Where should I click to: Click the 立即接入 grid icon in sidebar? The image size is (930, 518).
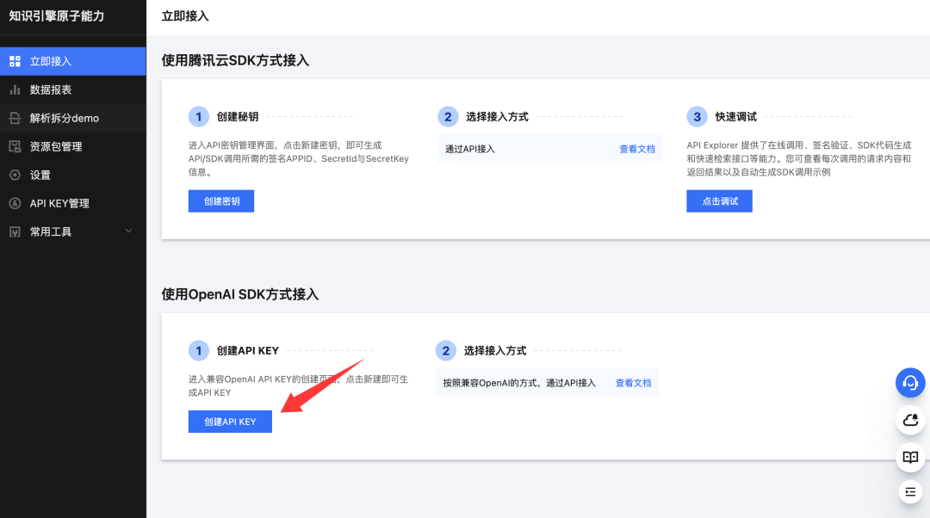(x=15, y=61)
